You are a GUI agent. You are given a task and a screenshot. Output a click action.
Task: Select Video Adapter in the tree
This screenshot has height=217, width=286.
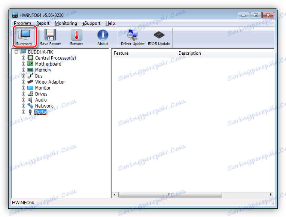pos(50,82)
